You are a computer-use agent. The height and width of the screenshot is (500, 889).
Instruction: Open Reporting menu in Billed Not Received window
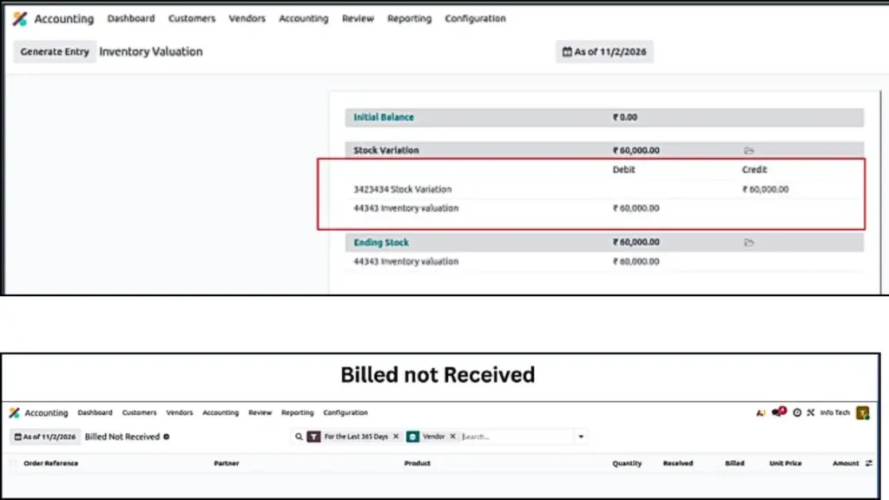pos(297,412)
